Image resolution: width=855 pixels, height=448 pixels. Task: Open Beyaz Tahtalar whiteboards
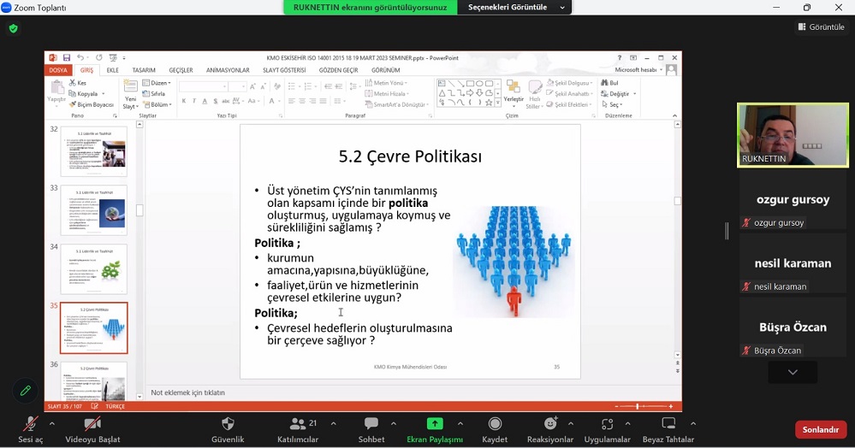668,424
